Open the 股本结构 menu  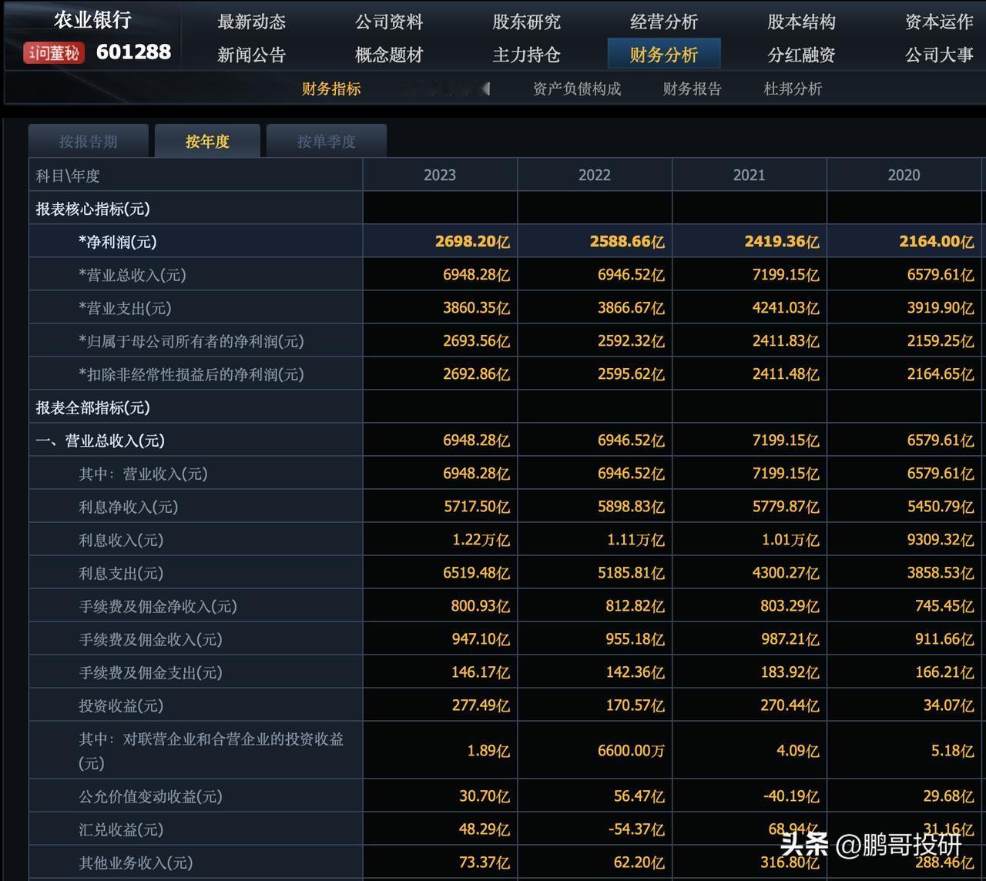pos(801,22)
